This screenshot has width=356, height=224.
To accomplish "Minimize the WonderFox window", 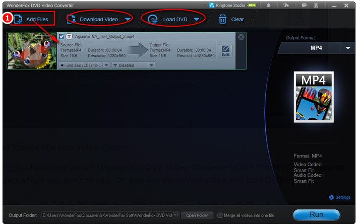I will (334, 6).
